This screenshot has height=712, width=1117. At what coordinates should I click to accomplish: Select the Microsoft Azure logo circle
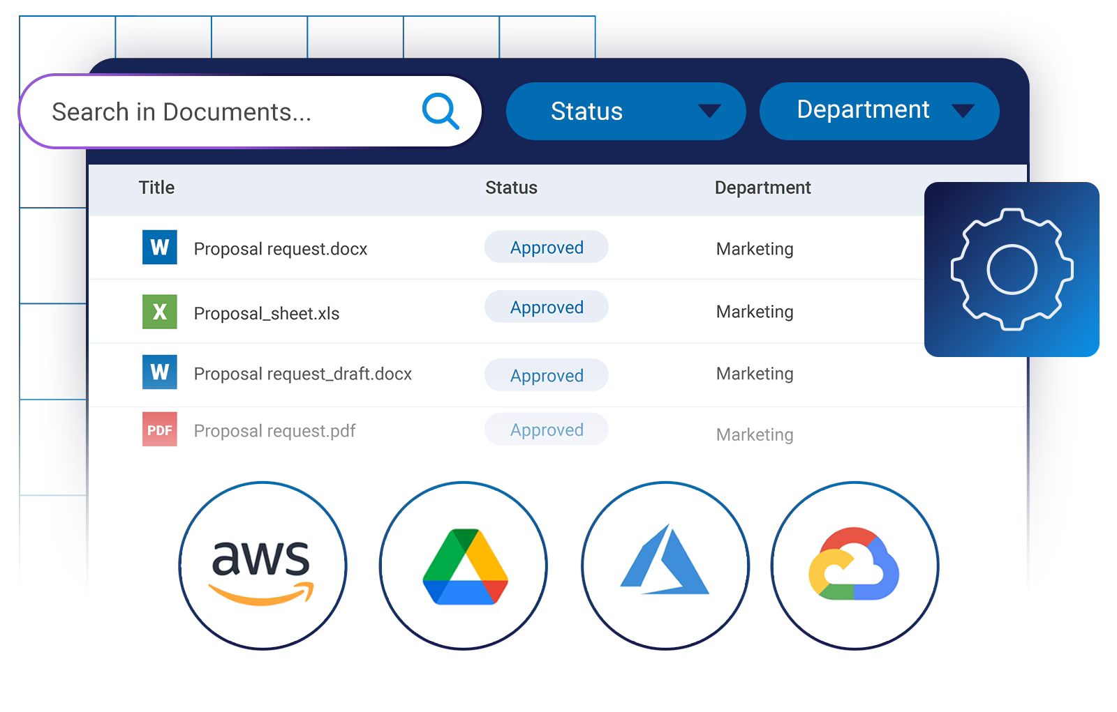[665, 566]
